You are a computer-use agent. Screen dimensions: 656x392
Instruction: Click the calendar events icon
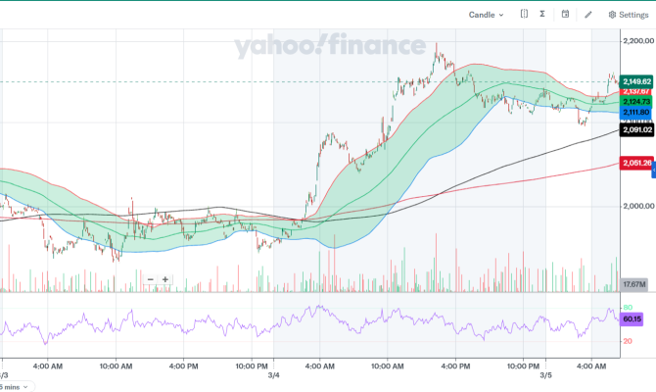565,15
